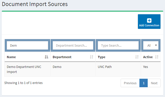This screenshot has width=165, height=97.
Task: Click the Name column header
Action: tap(11, 57)
